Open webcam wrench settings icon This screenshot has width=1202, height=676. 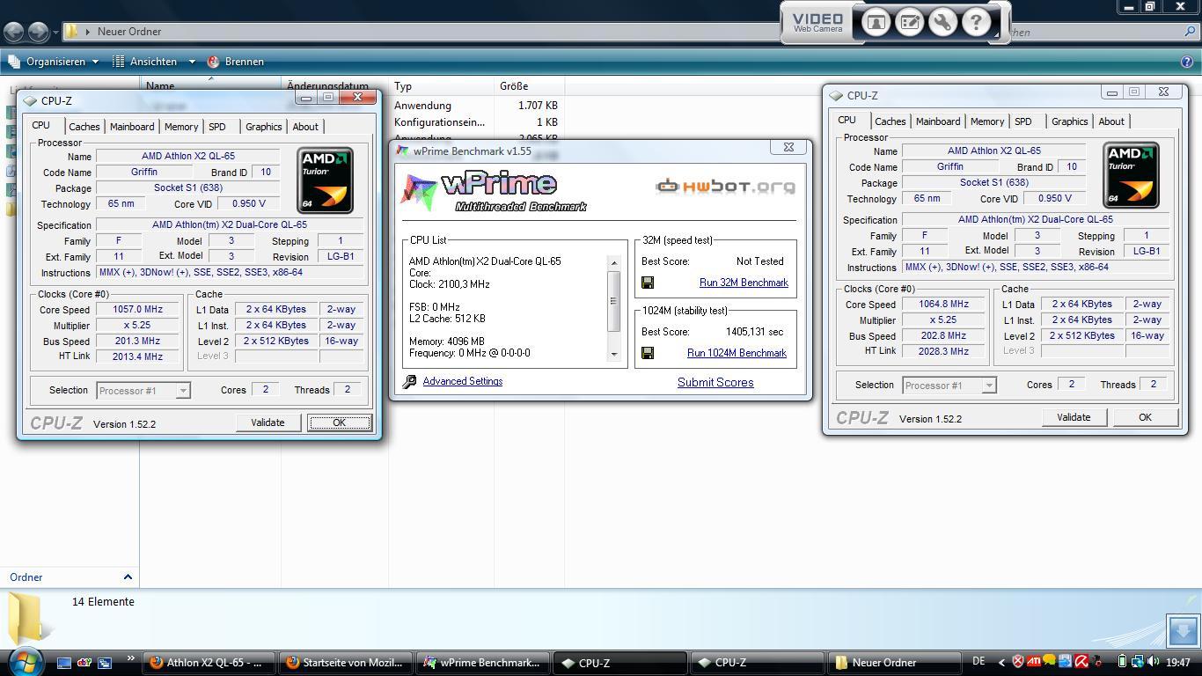[942, 22]
